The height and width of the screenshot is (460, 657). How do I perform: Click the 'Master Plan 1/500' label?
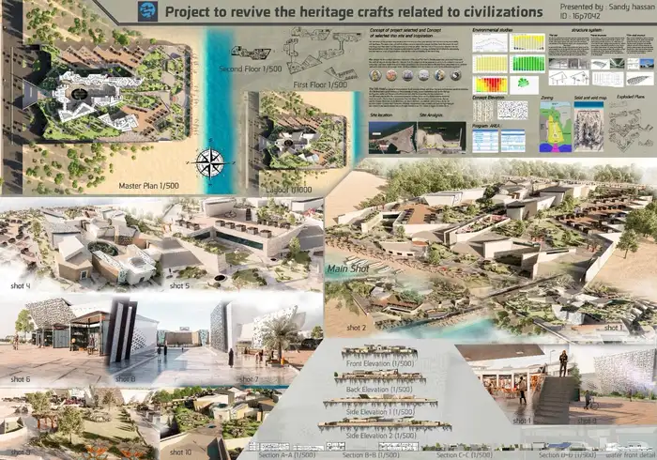click(148, 186)
